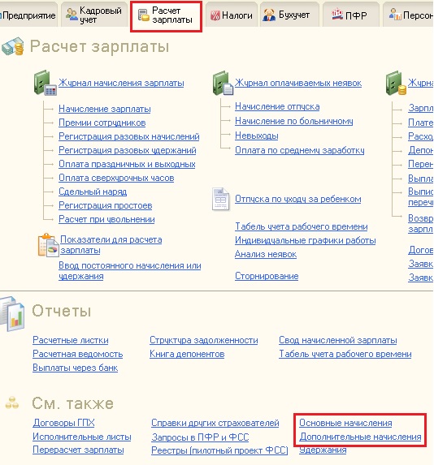
Task: Switch to the Кадровый учет tab
Action: click(x=93, y=15)
